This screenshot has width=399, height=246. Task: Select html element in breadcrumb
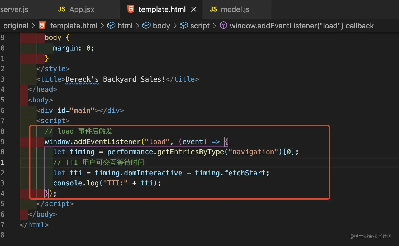125,26
